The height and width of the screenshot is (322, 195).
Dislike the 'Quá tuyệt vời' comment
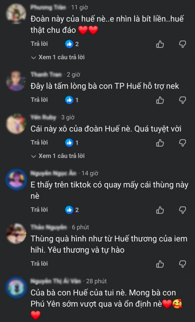(x=182, y=143)
